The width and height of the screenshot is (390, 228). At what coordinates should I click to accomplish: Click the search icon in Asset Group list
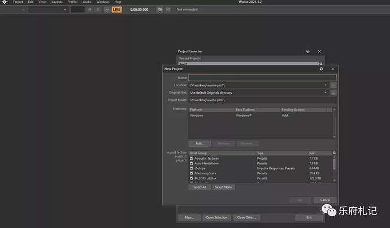pyautogui.click(x=333, y=153)
